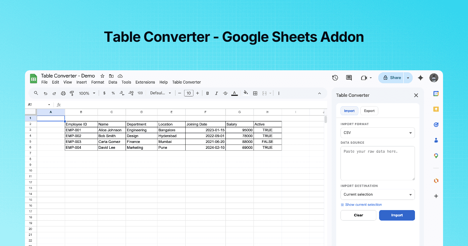Open the File menu
Screen dimensions: 468x246
(x=44, y=82)
